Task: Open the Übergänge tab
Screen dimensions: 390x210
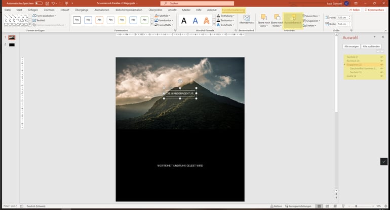Action: pos(82,10)
